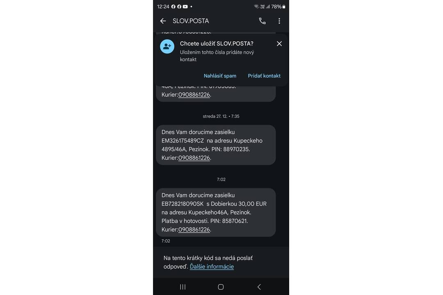Screen dimensions: 443x295
Task: Tap the YouTube notification icon in status bar
Action: tap(185, 7)
